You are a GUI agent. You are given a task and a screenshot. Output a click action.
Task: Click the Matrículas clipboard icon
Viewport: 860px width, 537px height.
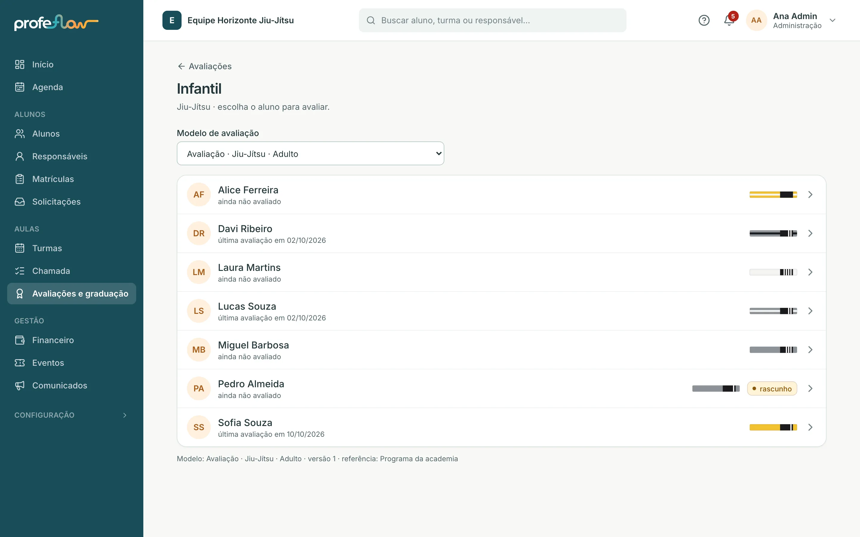[19, 179]
